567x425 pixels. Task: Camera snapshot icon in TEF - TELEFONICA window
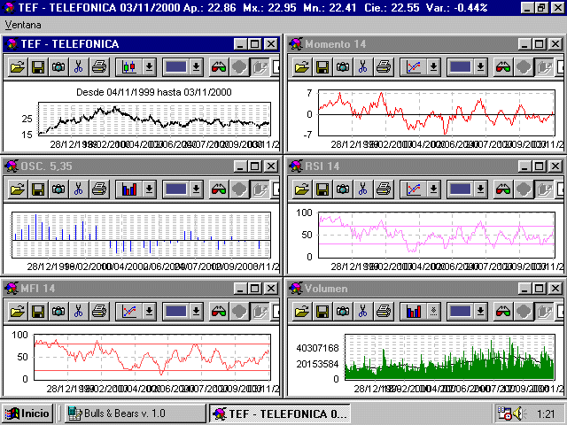pyautogui.click(x=58, y=67)
